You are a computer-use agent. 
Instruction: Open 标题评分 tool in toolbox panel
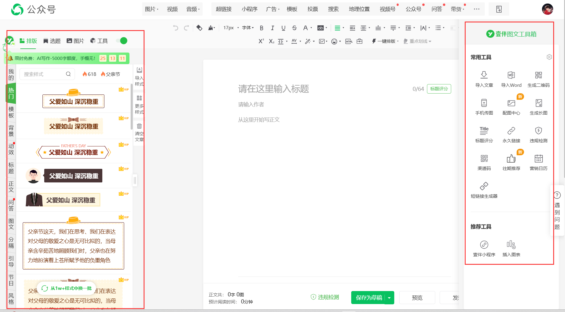pyautogui.click(x=484, y=135)
